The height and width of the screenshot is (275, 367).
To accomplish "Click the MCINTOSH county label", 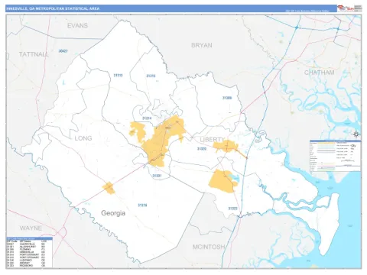I will pyautogui.click(x=209, y=247).
